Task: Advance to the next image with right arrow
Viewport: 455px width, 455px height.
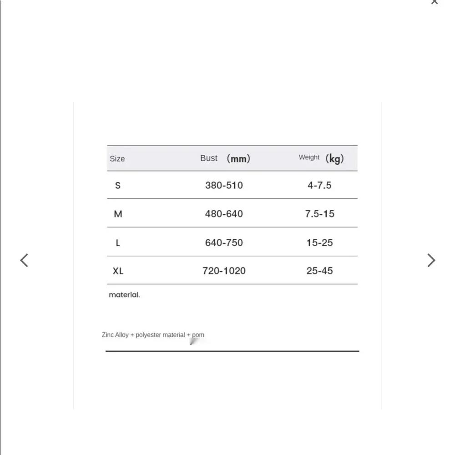Action: tap(431, 260)
